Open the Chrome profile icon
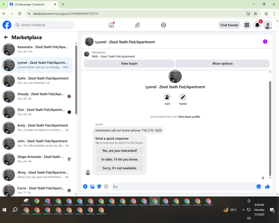Screen dimensions: 279x223 coord(266,13)
